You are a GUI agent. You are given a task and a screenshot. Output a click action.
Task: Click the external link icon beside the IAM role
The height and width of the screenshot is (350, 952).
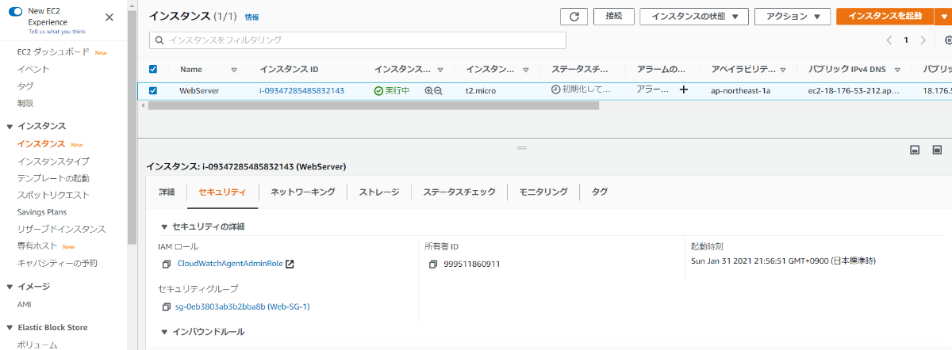290,264
